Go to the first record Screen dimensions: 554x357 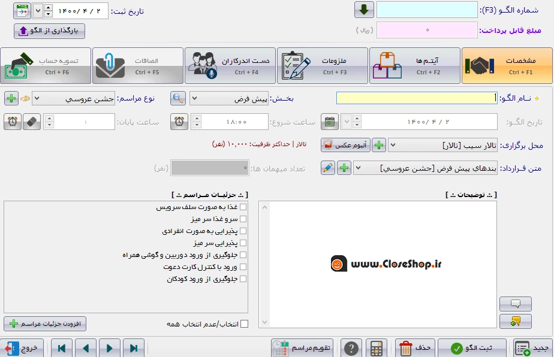click(62, 348)
